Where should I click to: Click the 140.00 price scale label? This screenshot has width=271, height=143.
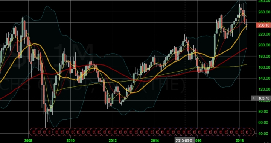(x=264, y=78)
